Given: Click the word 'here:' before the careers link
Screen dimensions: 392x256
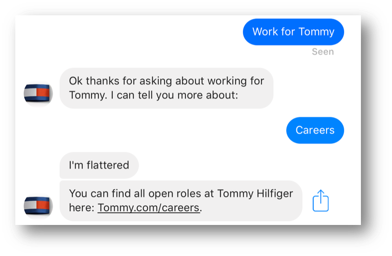Looking at the screenshot, I should tap(82, 208).
